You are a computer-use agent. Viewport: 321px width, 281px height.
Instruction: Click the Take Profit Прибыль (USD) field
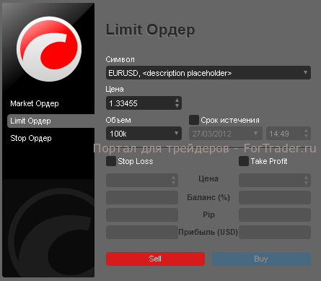click(x=275, y=232)
